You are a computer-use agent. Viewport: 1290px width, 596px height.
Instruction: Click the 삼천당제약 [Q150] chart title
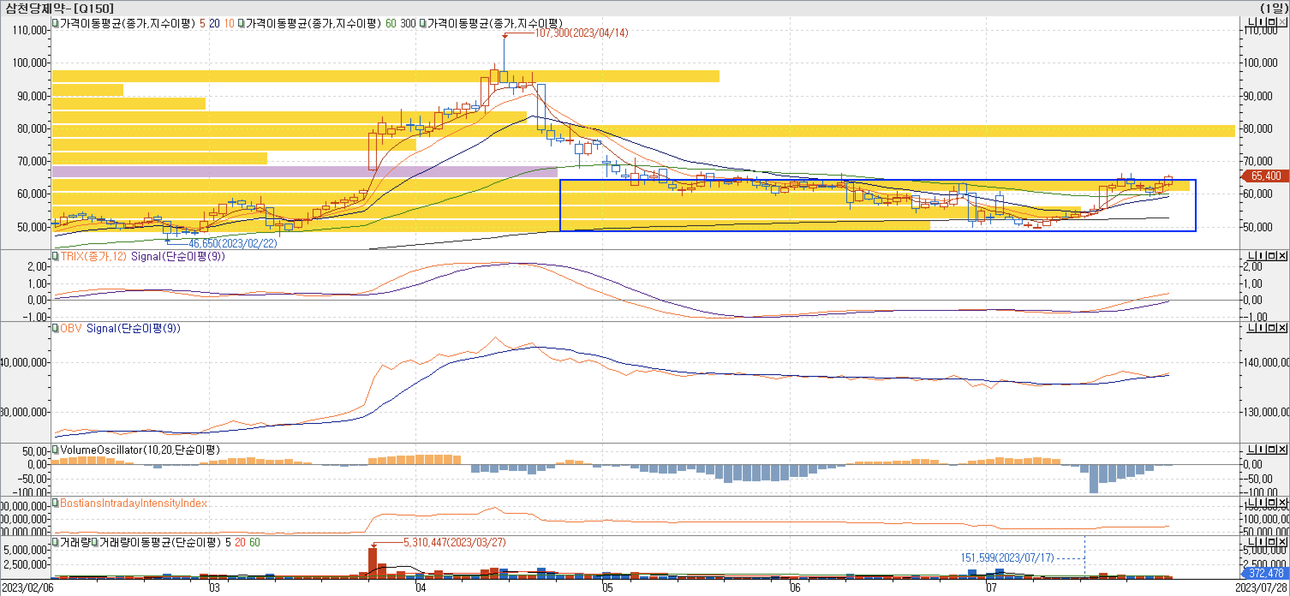pos(59,8)
